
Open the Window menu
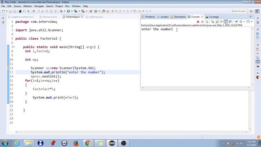coord(76,6)
